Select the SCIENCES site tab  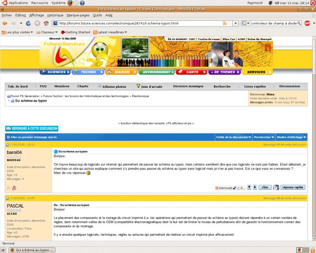(x=55, y=72)
